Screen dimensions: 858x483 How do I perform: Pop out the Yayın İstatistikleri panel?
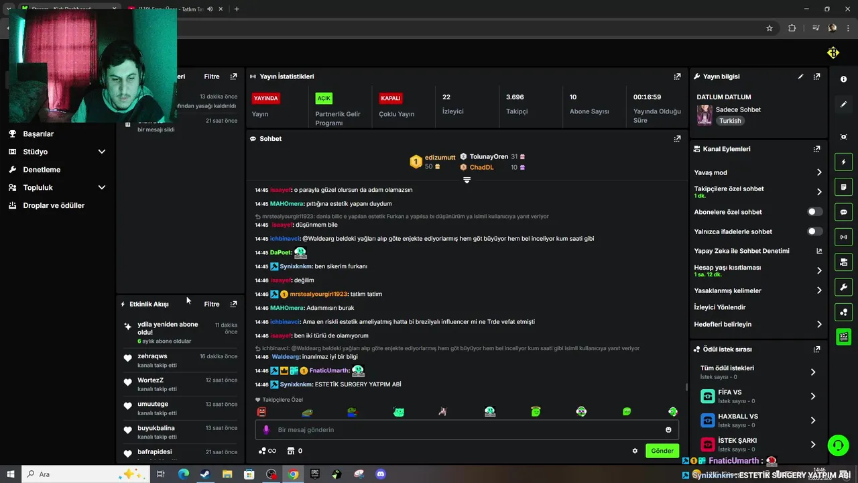677,76
